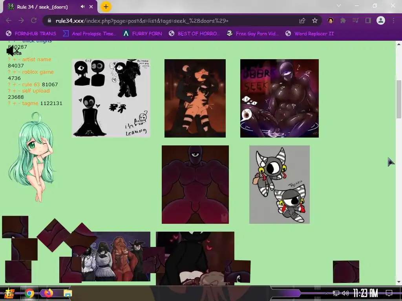
Task: Open the Chrome profile icon
Action: (x=381, y=20)
